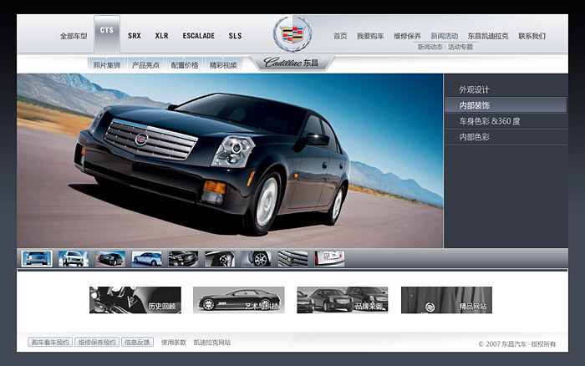This screenshot has height=366, width=585.
Task: Select eighth thumbnail, grille close-up
Action: (x=292, y=258)
